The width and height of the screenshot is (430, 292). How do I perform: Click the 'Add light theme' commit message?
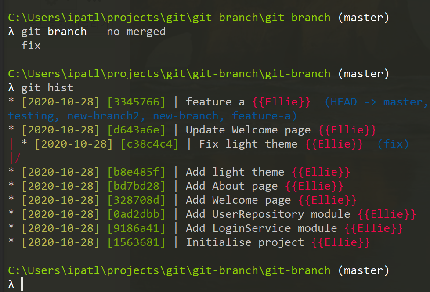(235, 172)
